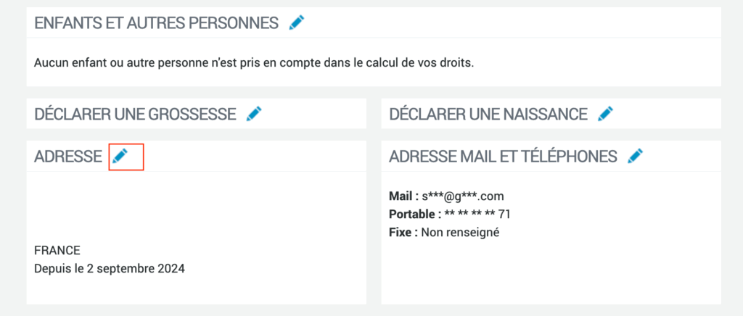The width and height of the screenshot is (743, 316).
Task: Modify Adresse mail et téléphones with pencil
Action: (635, 156)
